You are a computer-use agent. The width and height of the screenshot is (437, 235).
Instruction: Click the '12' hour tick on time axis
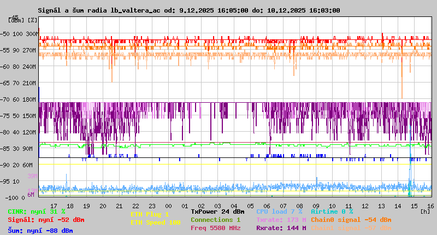(365, 206)
